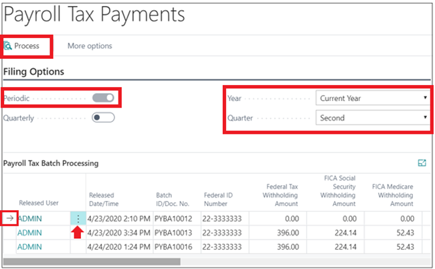435x269 pixels.
Task: Click the row action dots for PYBA10012
Action: coord(78,219)
